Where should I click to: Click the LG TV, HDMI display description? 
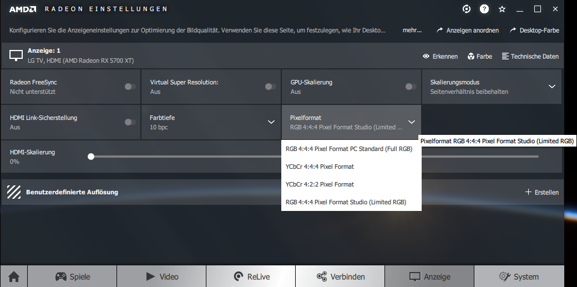tap(81, 61)
